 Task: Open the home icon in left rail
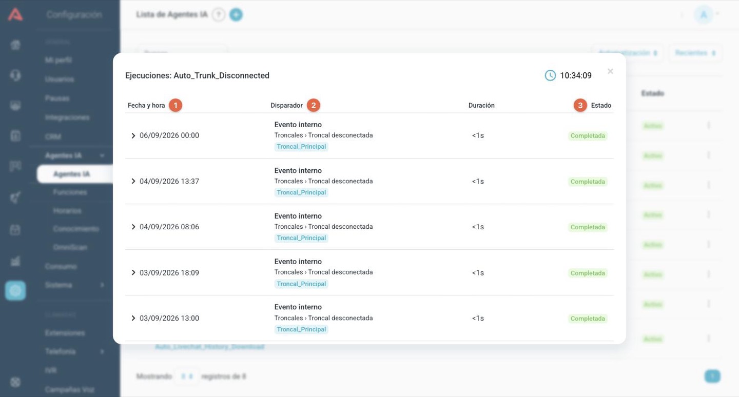pyautogui.click(x=15, y=45)
